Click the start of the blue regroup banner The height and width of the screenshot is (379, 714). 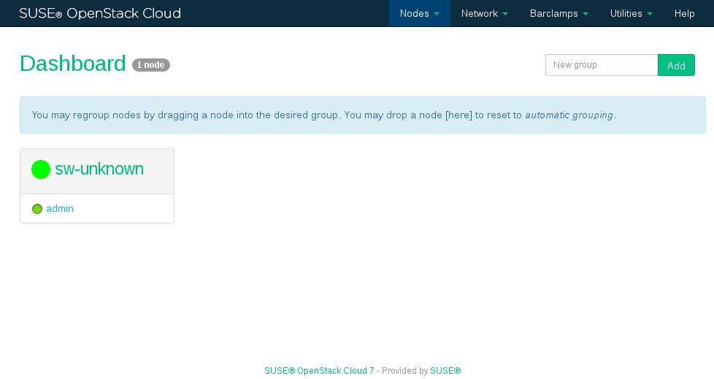point(44,115)
